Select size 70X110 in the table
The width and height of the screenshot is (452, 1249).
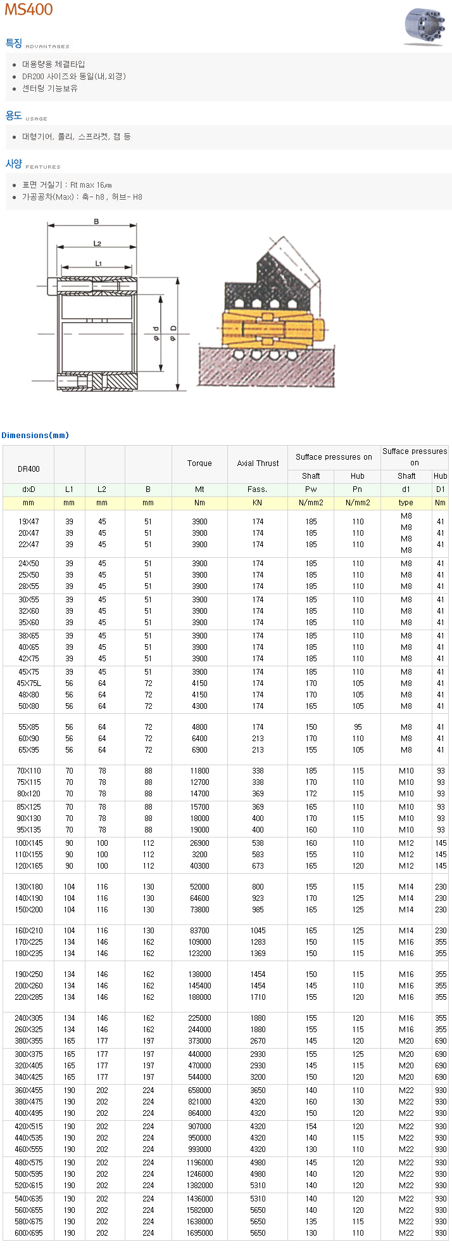click(x=28, y=771)
